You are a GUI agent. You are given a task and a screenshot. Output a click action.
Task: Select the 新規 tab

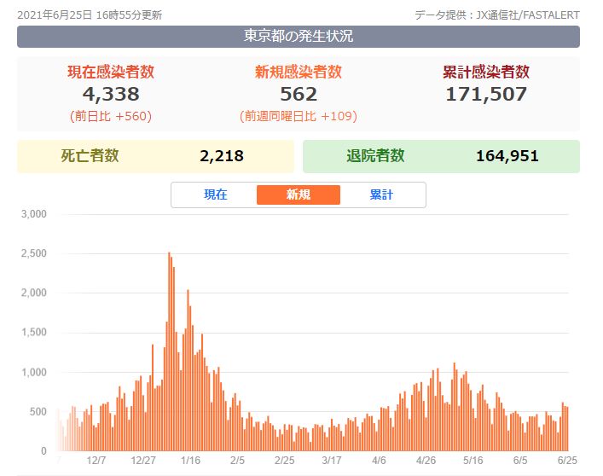coord(299,194)
